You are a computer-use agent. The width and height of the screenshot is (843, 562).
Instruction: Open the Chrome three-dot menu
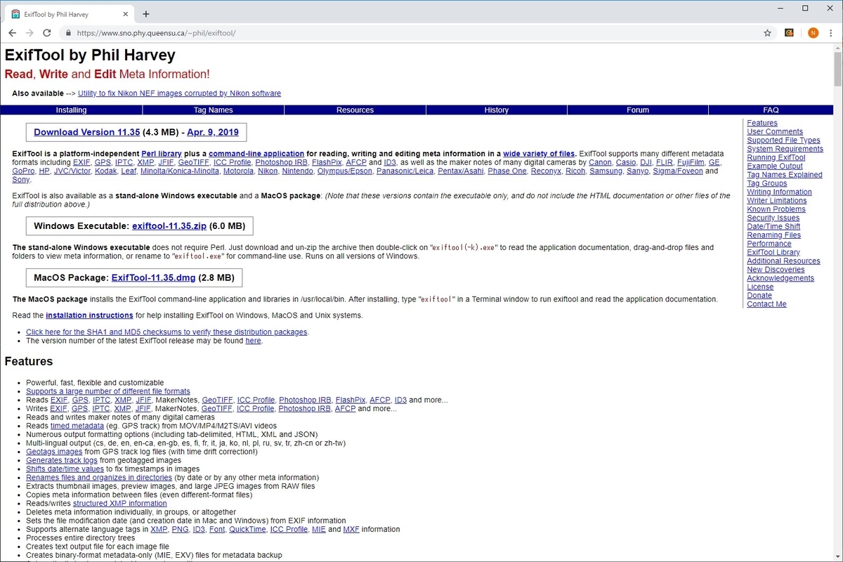[831, 33]
